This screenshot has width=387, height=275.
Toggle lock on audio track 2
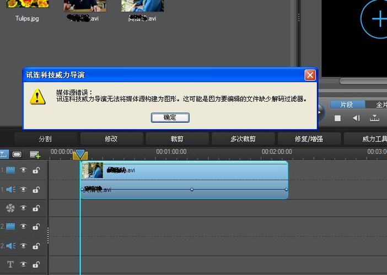coord(36,246)
